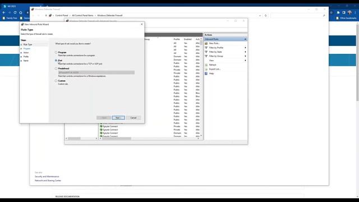Screen dimensions: 359x202
Task: Click the Control Panel refresh button
Action: click(x=265, y=16)
